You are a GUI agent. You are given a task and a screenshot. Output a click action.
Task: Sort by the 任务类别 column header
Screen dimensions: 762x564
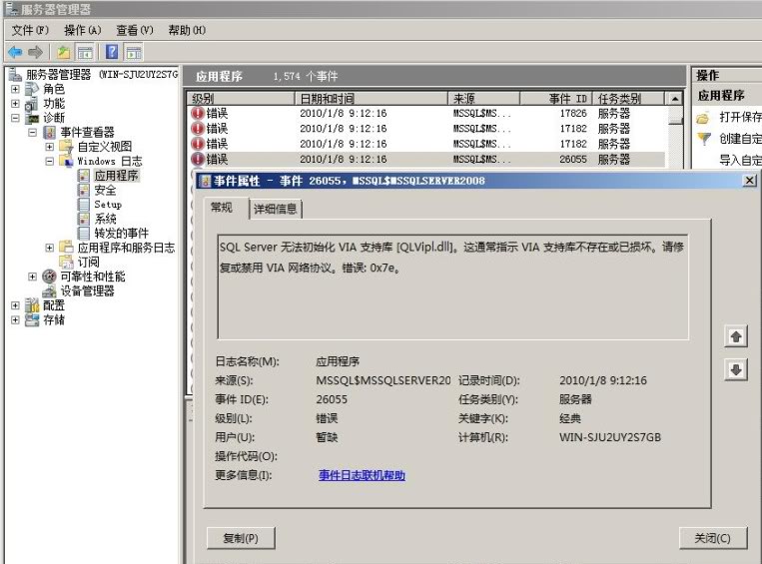point(628,99)
